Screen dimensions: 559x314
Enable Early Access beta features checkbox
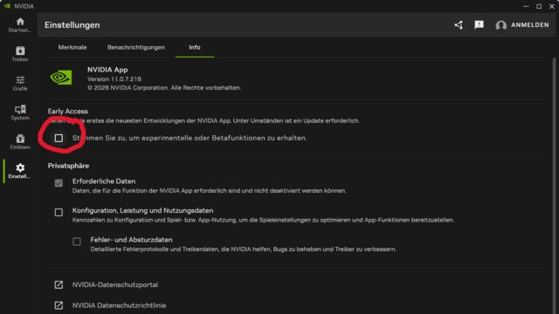[59, 138]
